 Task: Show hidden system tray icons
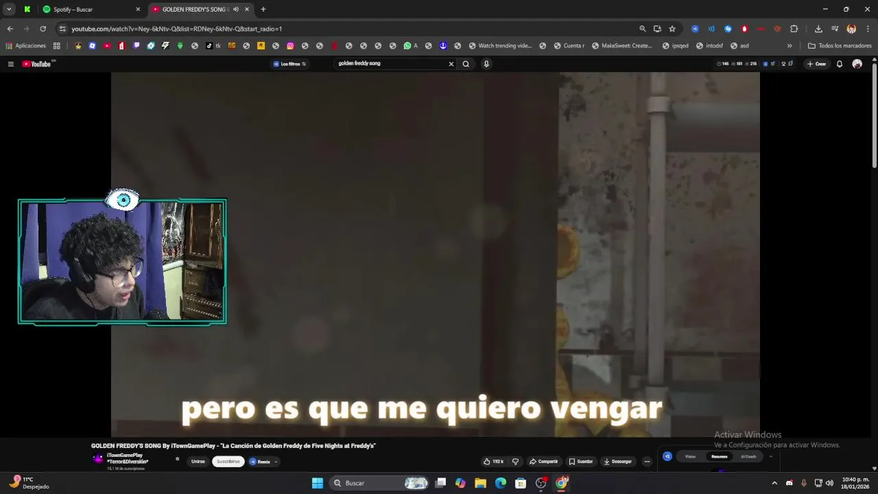(x=774, y=483)
